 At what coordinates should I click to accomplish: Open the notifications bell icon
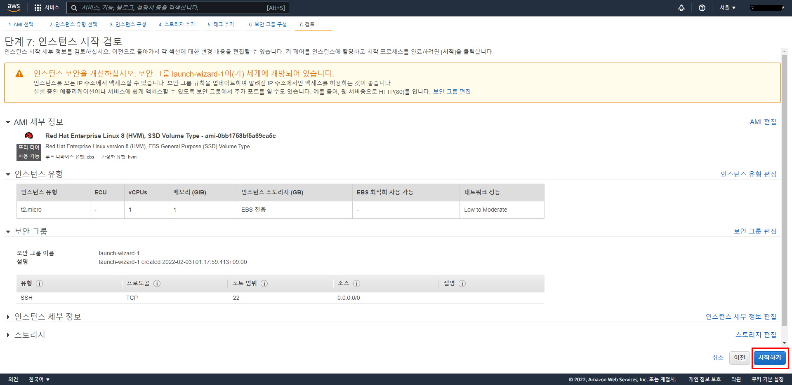(x=681, y=8)
